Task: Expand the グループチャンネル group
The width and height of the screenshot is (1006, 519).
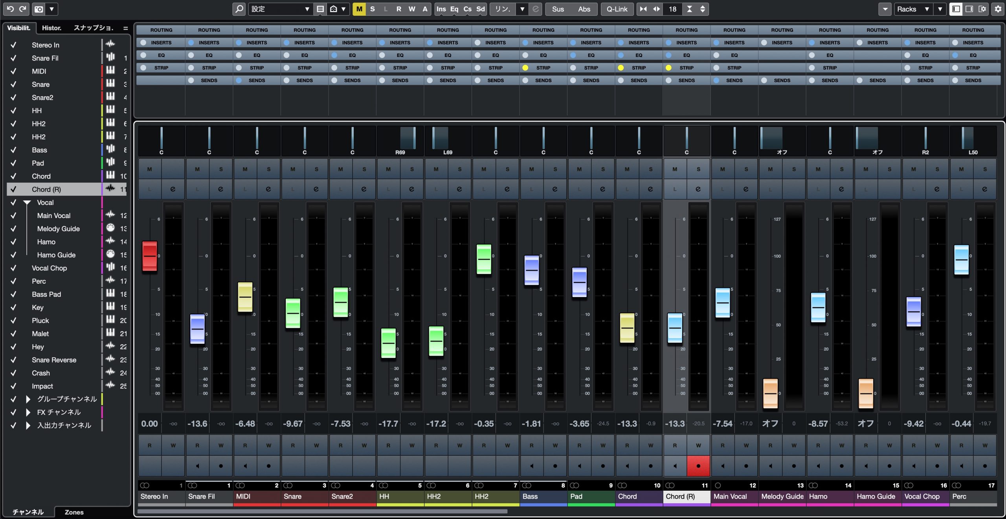Action: click(28, 399)
